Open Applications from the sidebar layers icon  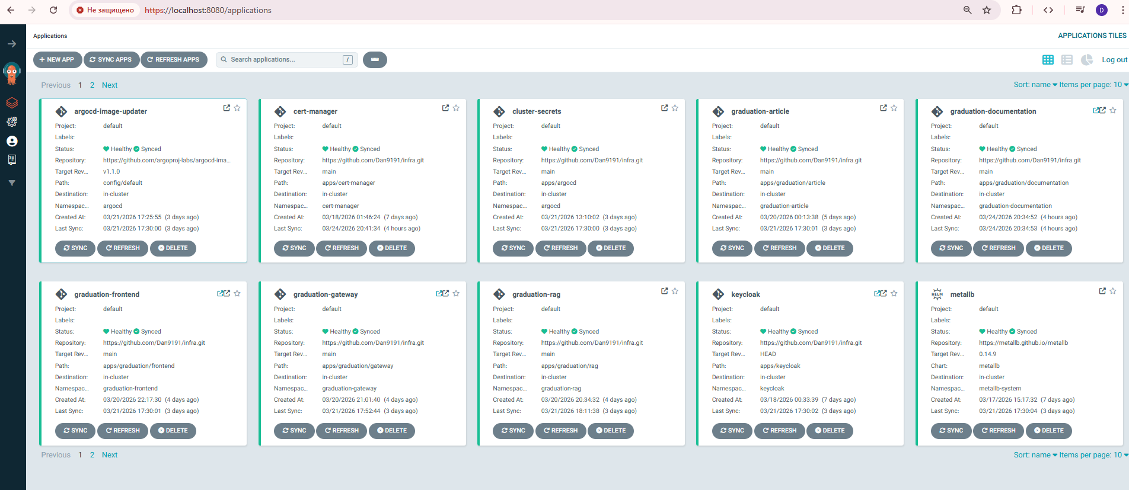12,103
